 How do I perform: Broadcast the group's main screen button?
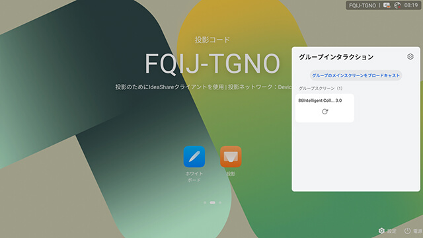coord(356,75)
